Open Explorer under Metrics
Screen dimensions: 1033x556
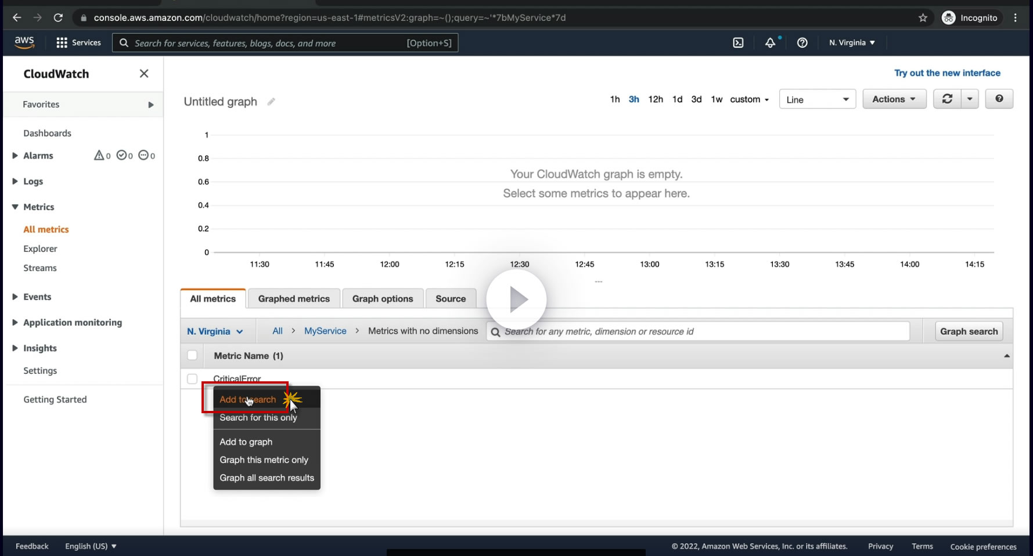pos(41,248)
